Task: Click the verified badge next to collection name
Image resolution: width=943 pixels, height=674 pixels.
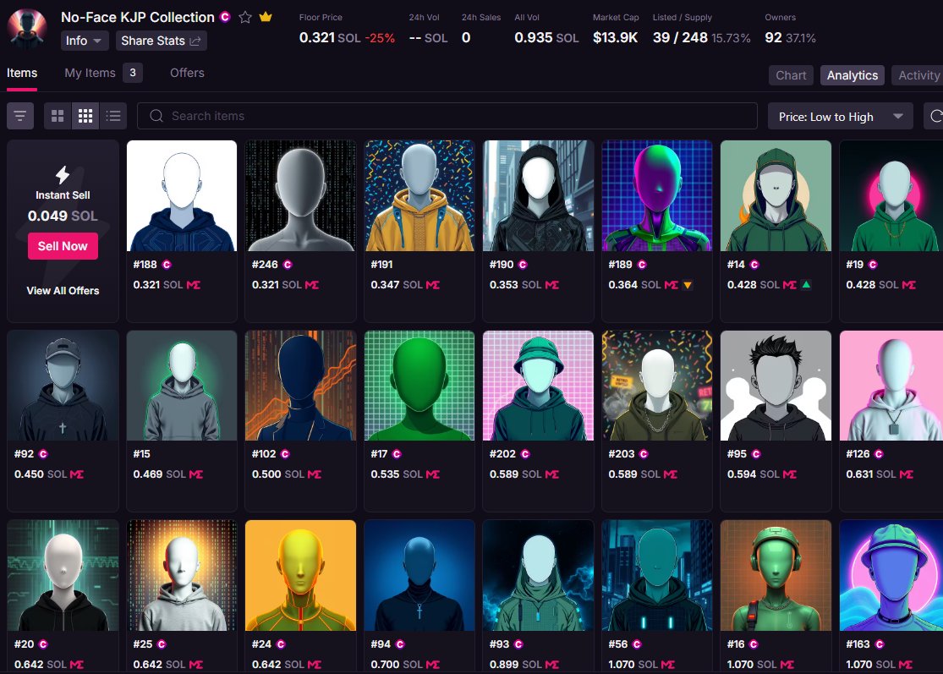Action: 225,17
